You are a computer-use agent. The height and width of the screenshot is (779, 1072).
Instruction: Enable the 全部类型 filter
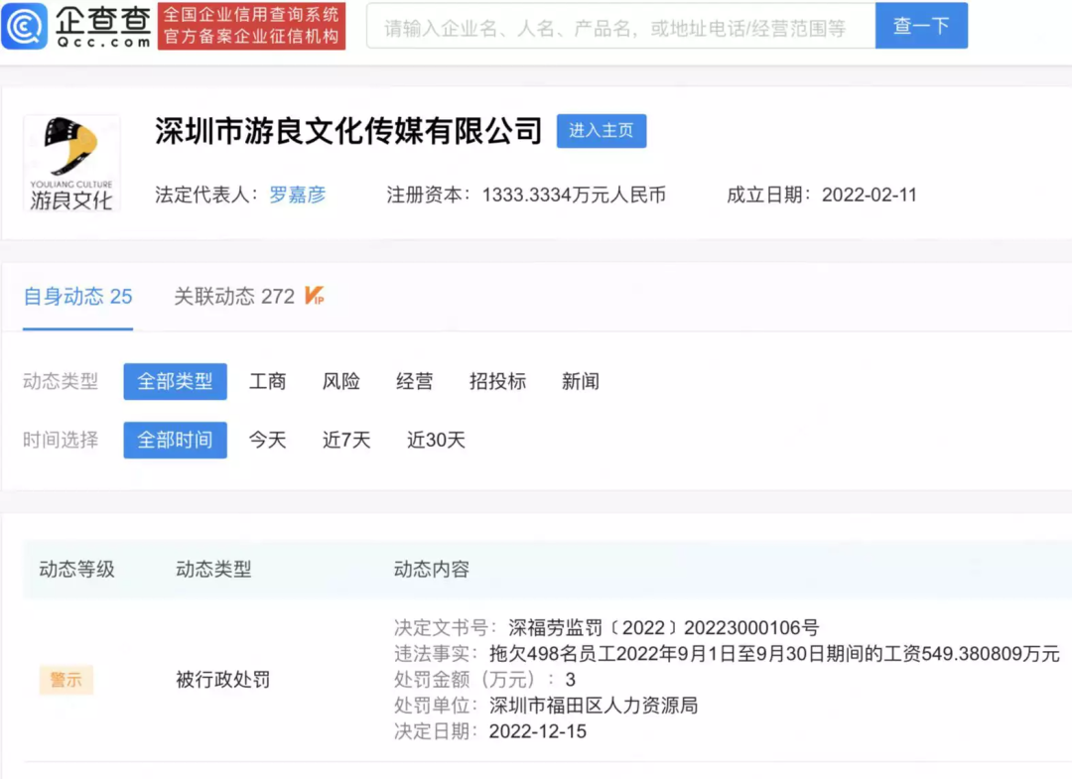pos(175,381)
